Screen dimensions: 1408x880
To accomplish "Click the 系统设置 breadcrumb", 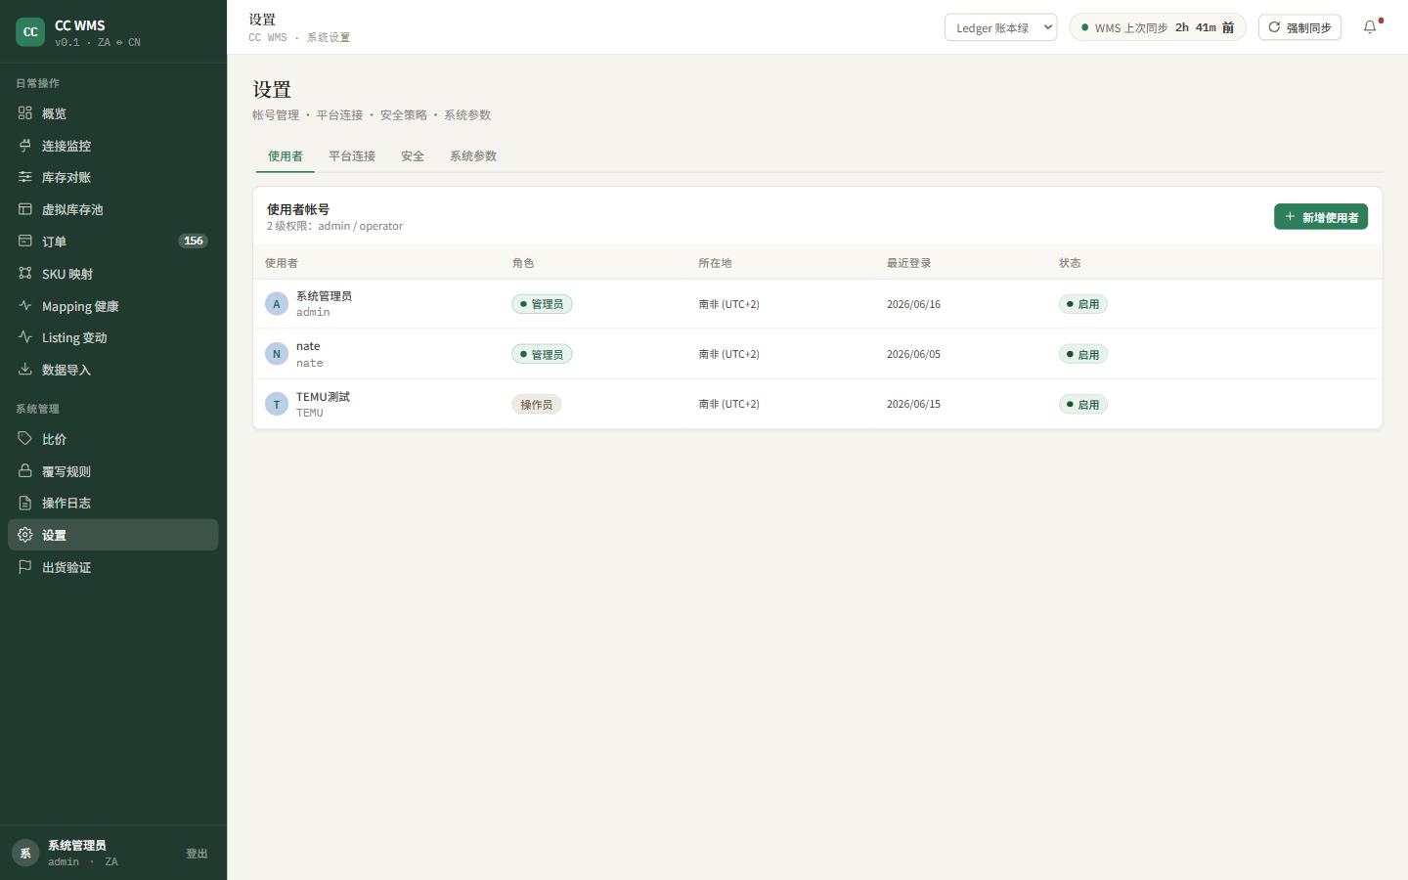I will click(x=329, y=37).
